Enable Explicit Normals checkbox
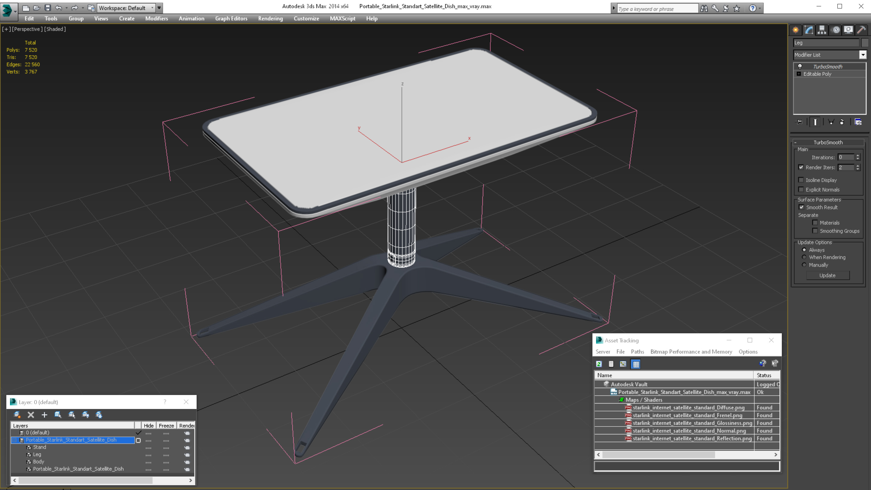This screenshot has height=490, width=871. (801, 189)
